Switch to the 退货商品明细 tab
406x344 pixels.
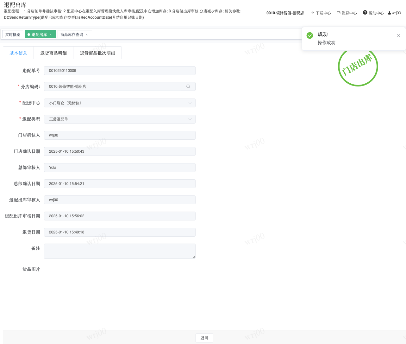click(53, 53)
